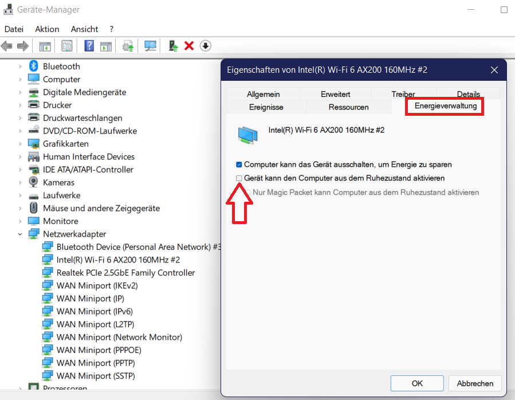Uncheck 'Computer kann das Gerät ausschalten'
Screen dimensions: 515x400
(x=239, y=164)
